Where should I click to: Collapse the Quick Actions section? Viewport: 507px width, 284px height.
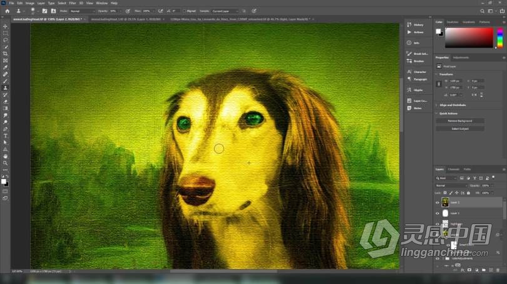tap(436, 114)
